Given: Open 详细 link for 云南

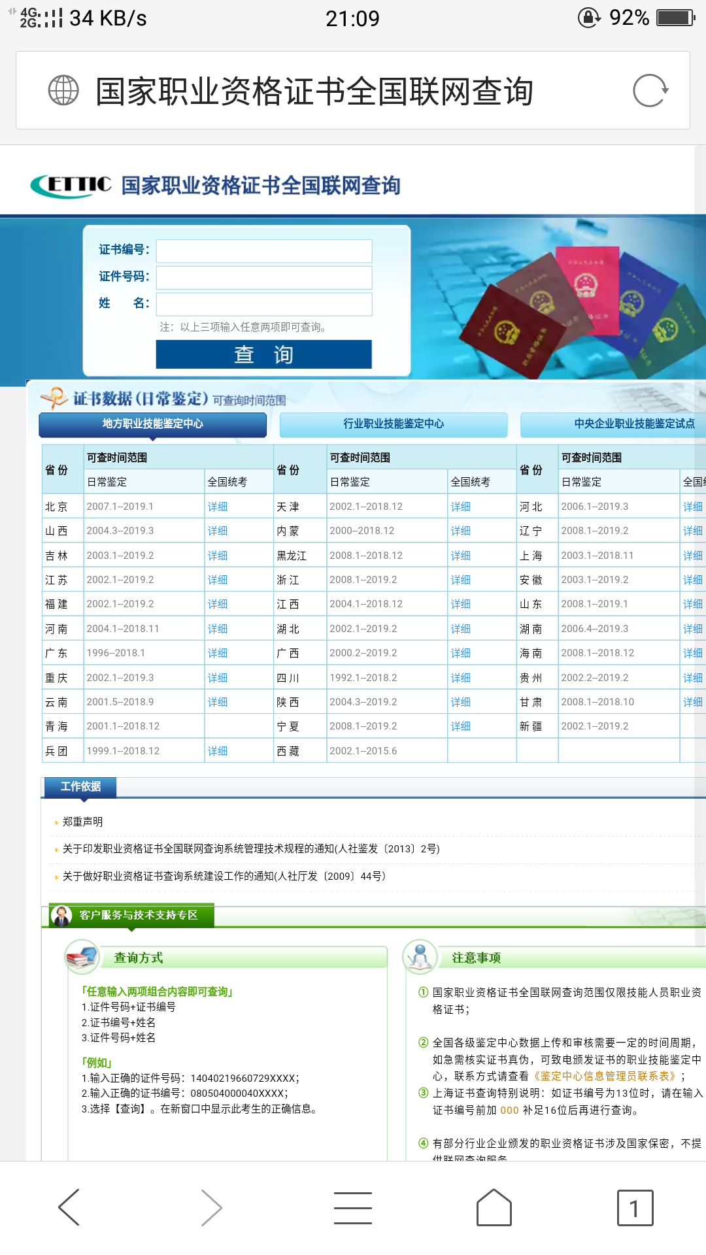Looking at the screenshot, I should (x=218, y=702).
